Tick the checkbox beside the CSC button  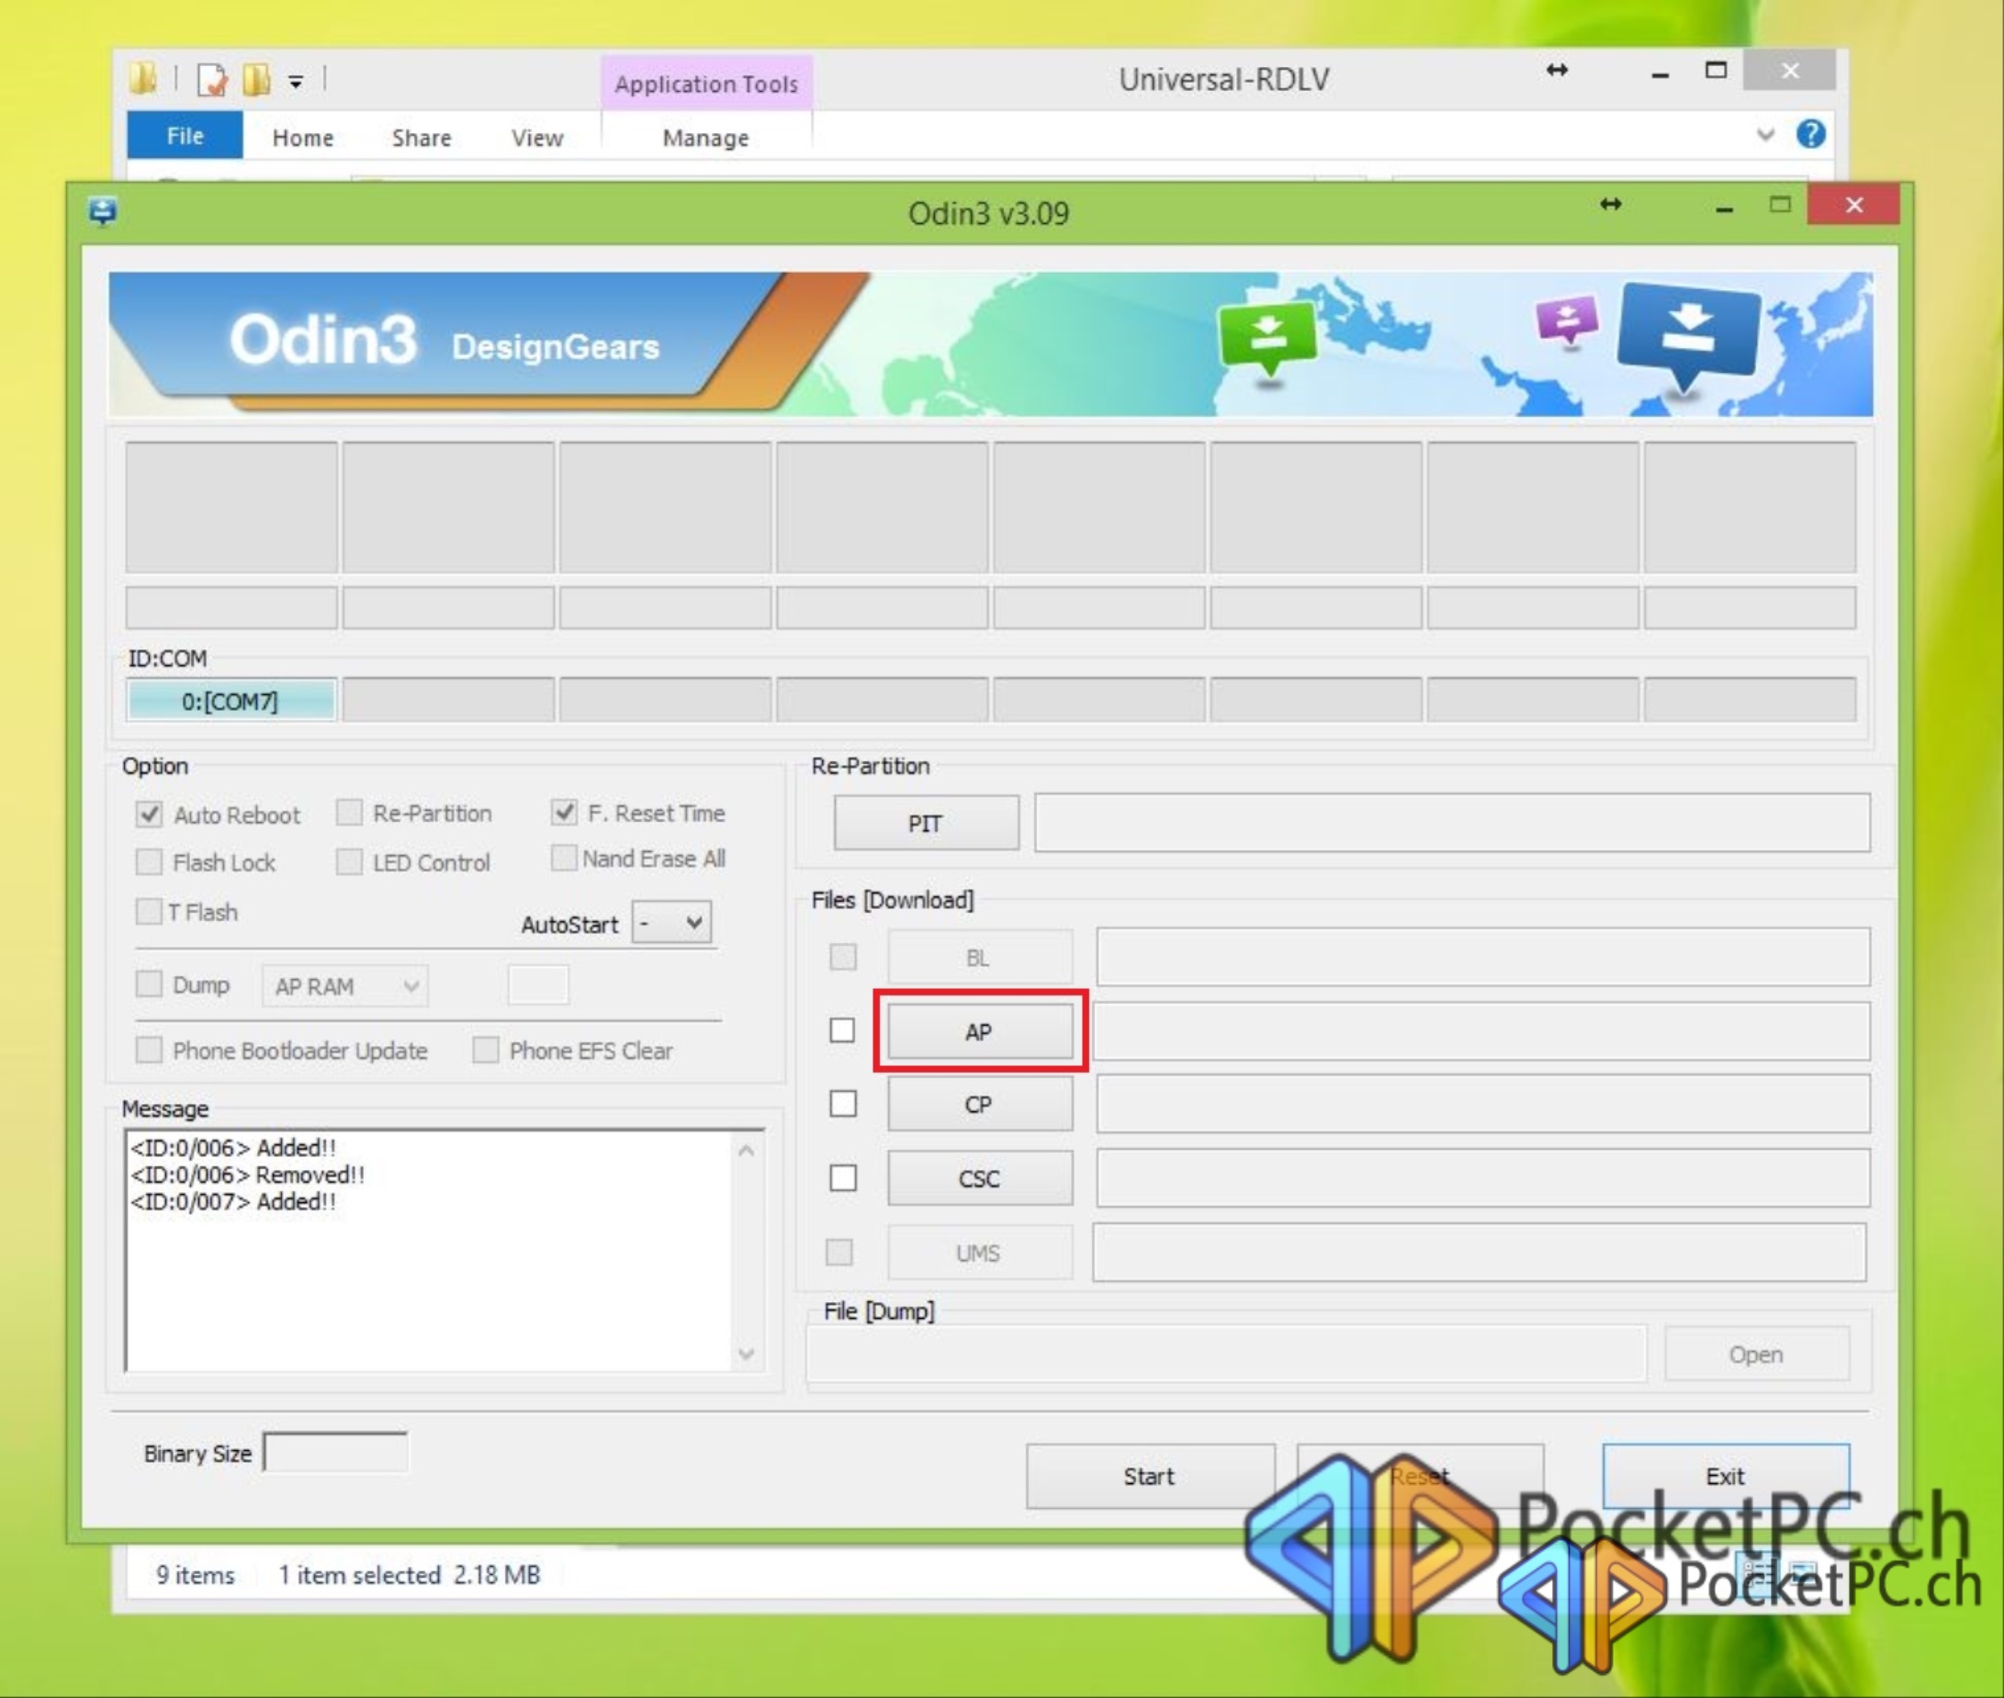tap(843, 1177)
